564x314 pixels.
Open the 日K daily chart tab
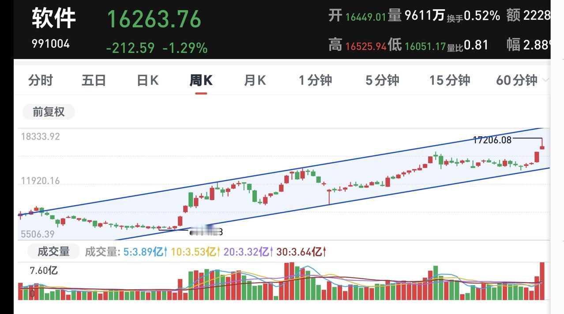[147, 80]
